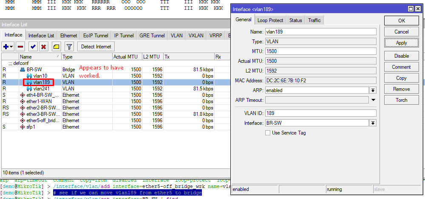Click the Disable button in the dialog

click(x=402, y=56)
